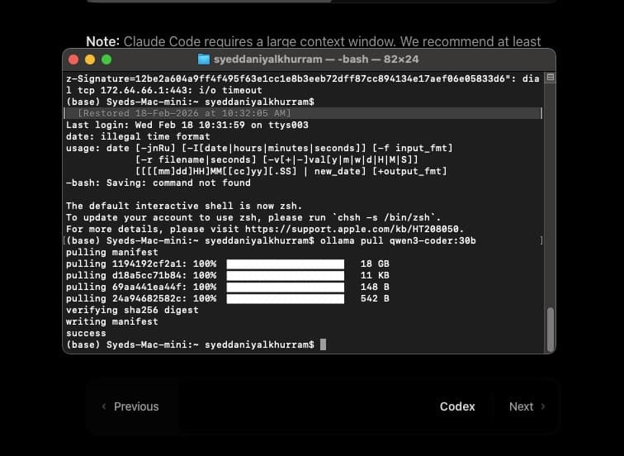Click the left chevron beside Previous
Screen dimensions: 624x456
coord(104,406)
